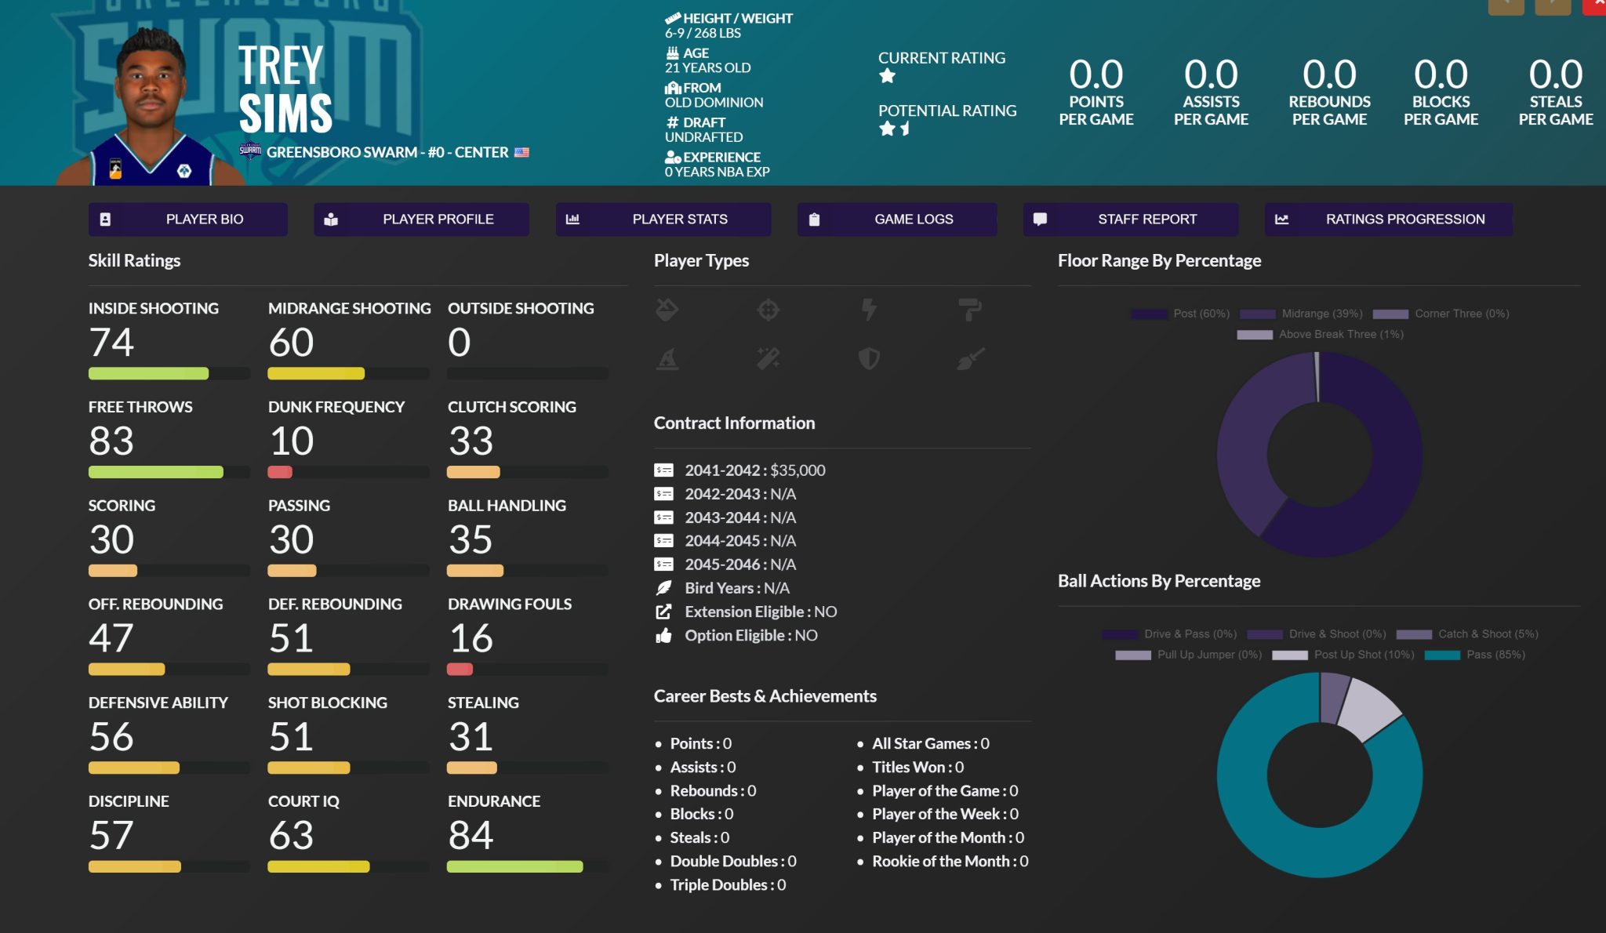Viewport: 1606px width, 933px height.
Task: Toggle Post (60%) legend in Floor Range chart
Action: tap(1180, 314)
